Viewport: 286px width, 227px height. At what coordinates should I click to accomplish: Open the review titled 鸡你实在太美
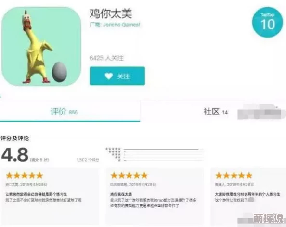click(155, 196)
